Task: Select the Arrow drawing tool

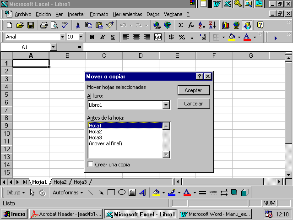Action: 101,192
